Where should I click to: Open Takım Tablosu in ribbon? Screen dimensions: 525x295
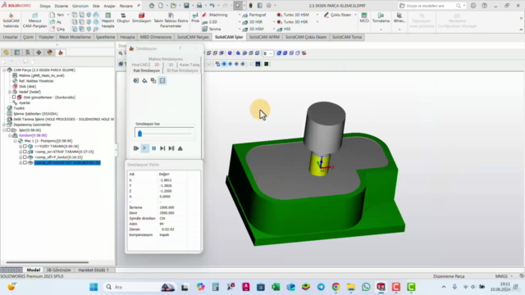point(171,20)
